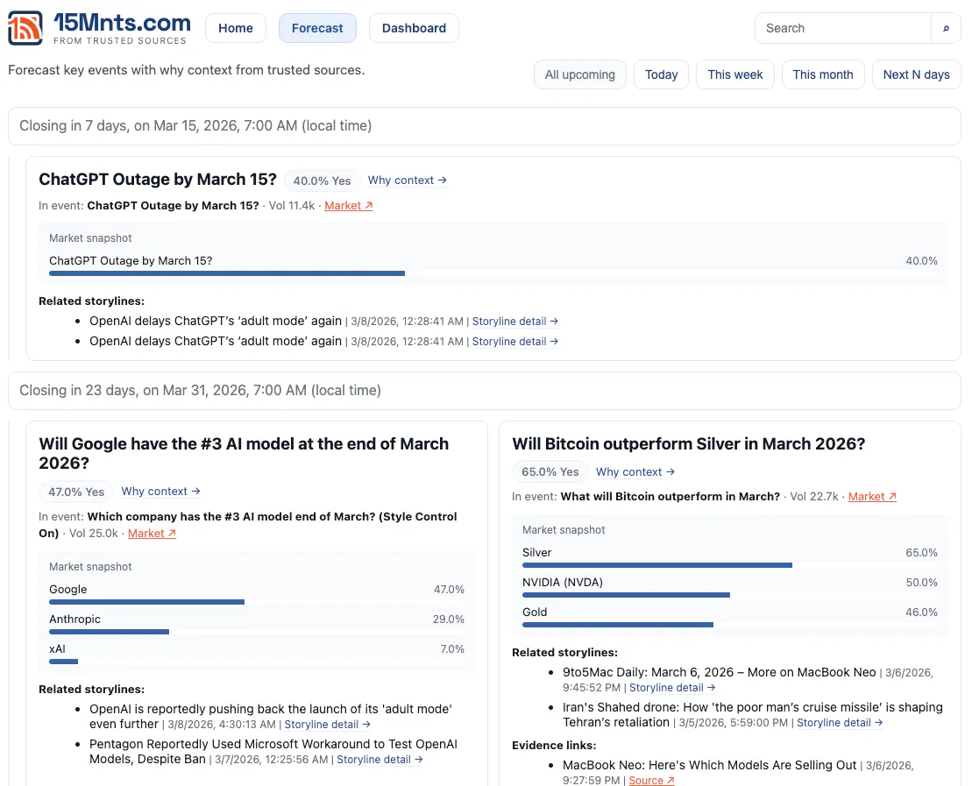Filter forecasts by This month
The width and height of the screenshot is (972, 786).
point(823,74)
